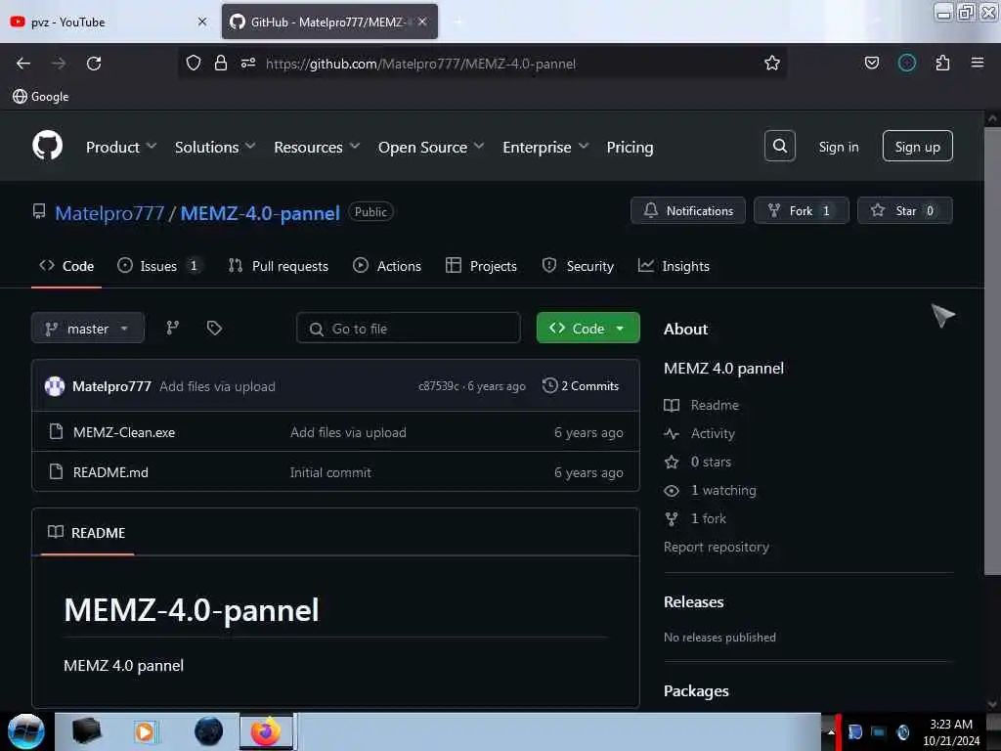Click the Notifications button
1001x751 pixels.
pyautogui.click(x=687, y=211)
